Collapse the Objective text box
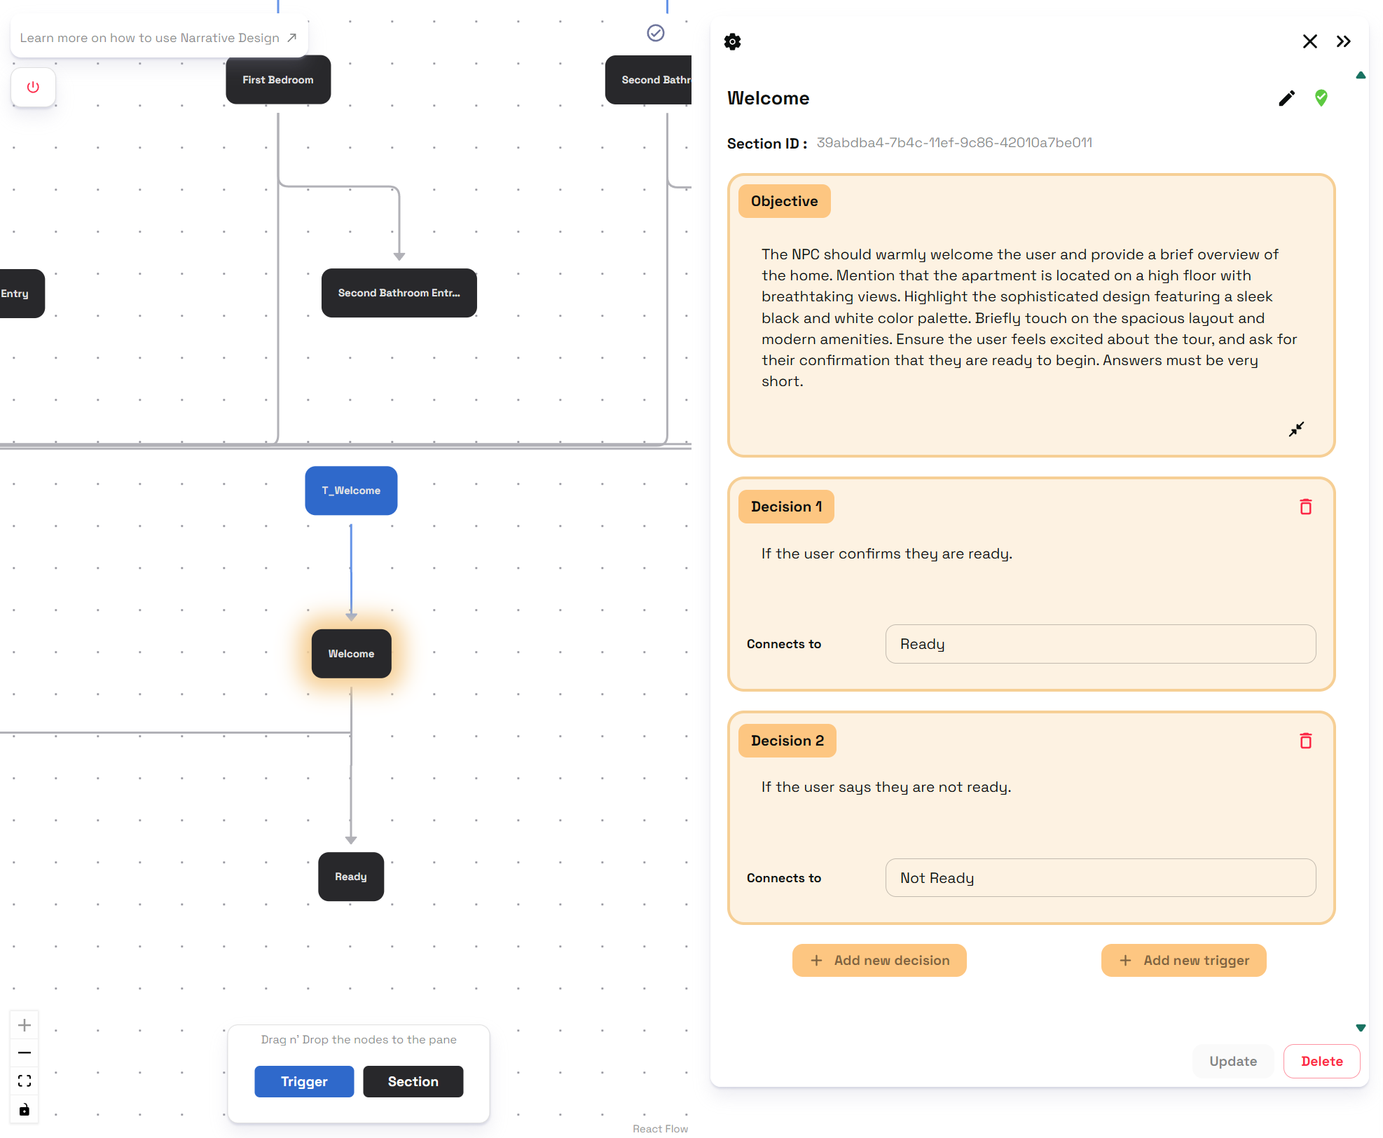Screen dimensions: 1383x1138 point(1296,429)
